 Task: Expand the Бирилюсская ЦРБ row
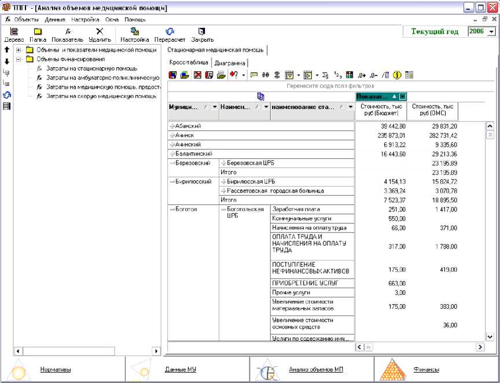(223, 181)
